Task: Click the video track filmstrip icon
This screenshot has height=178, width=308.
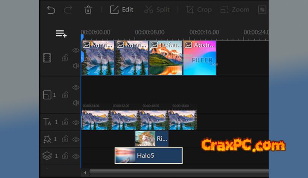Action: [x=47, y=58]
